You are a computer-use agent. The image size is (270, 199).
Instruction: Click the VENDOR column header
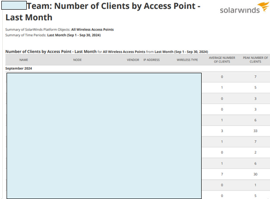pos(133,60)
